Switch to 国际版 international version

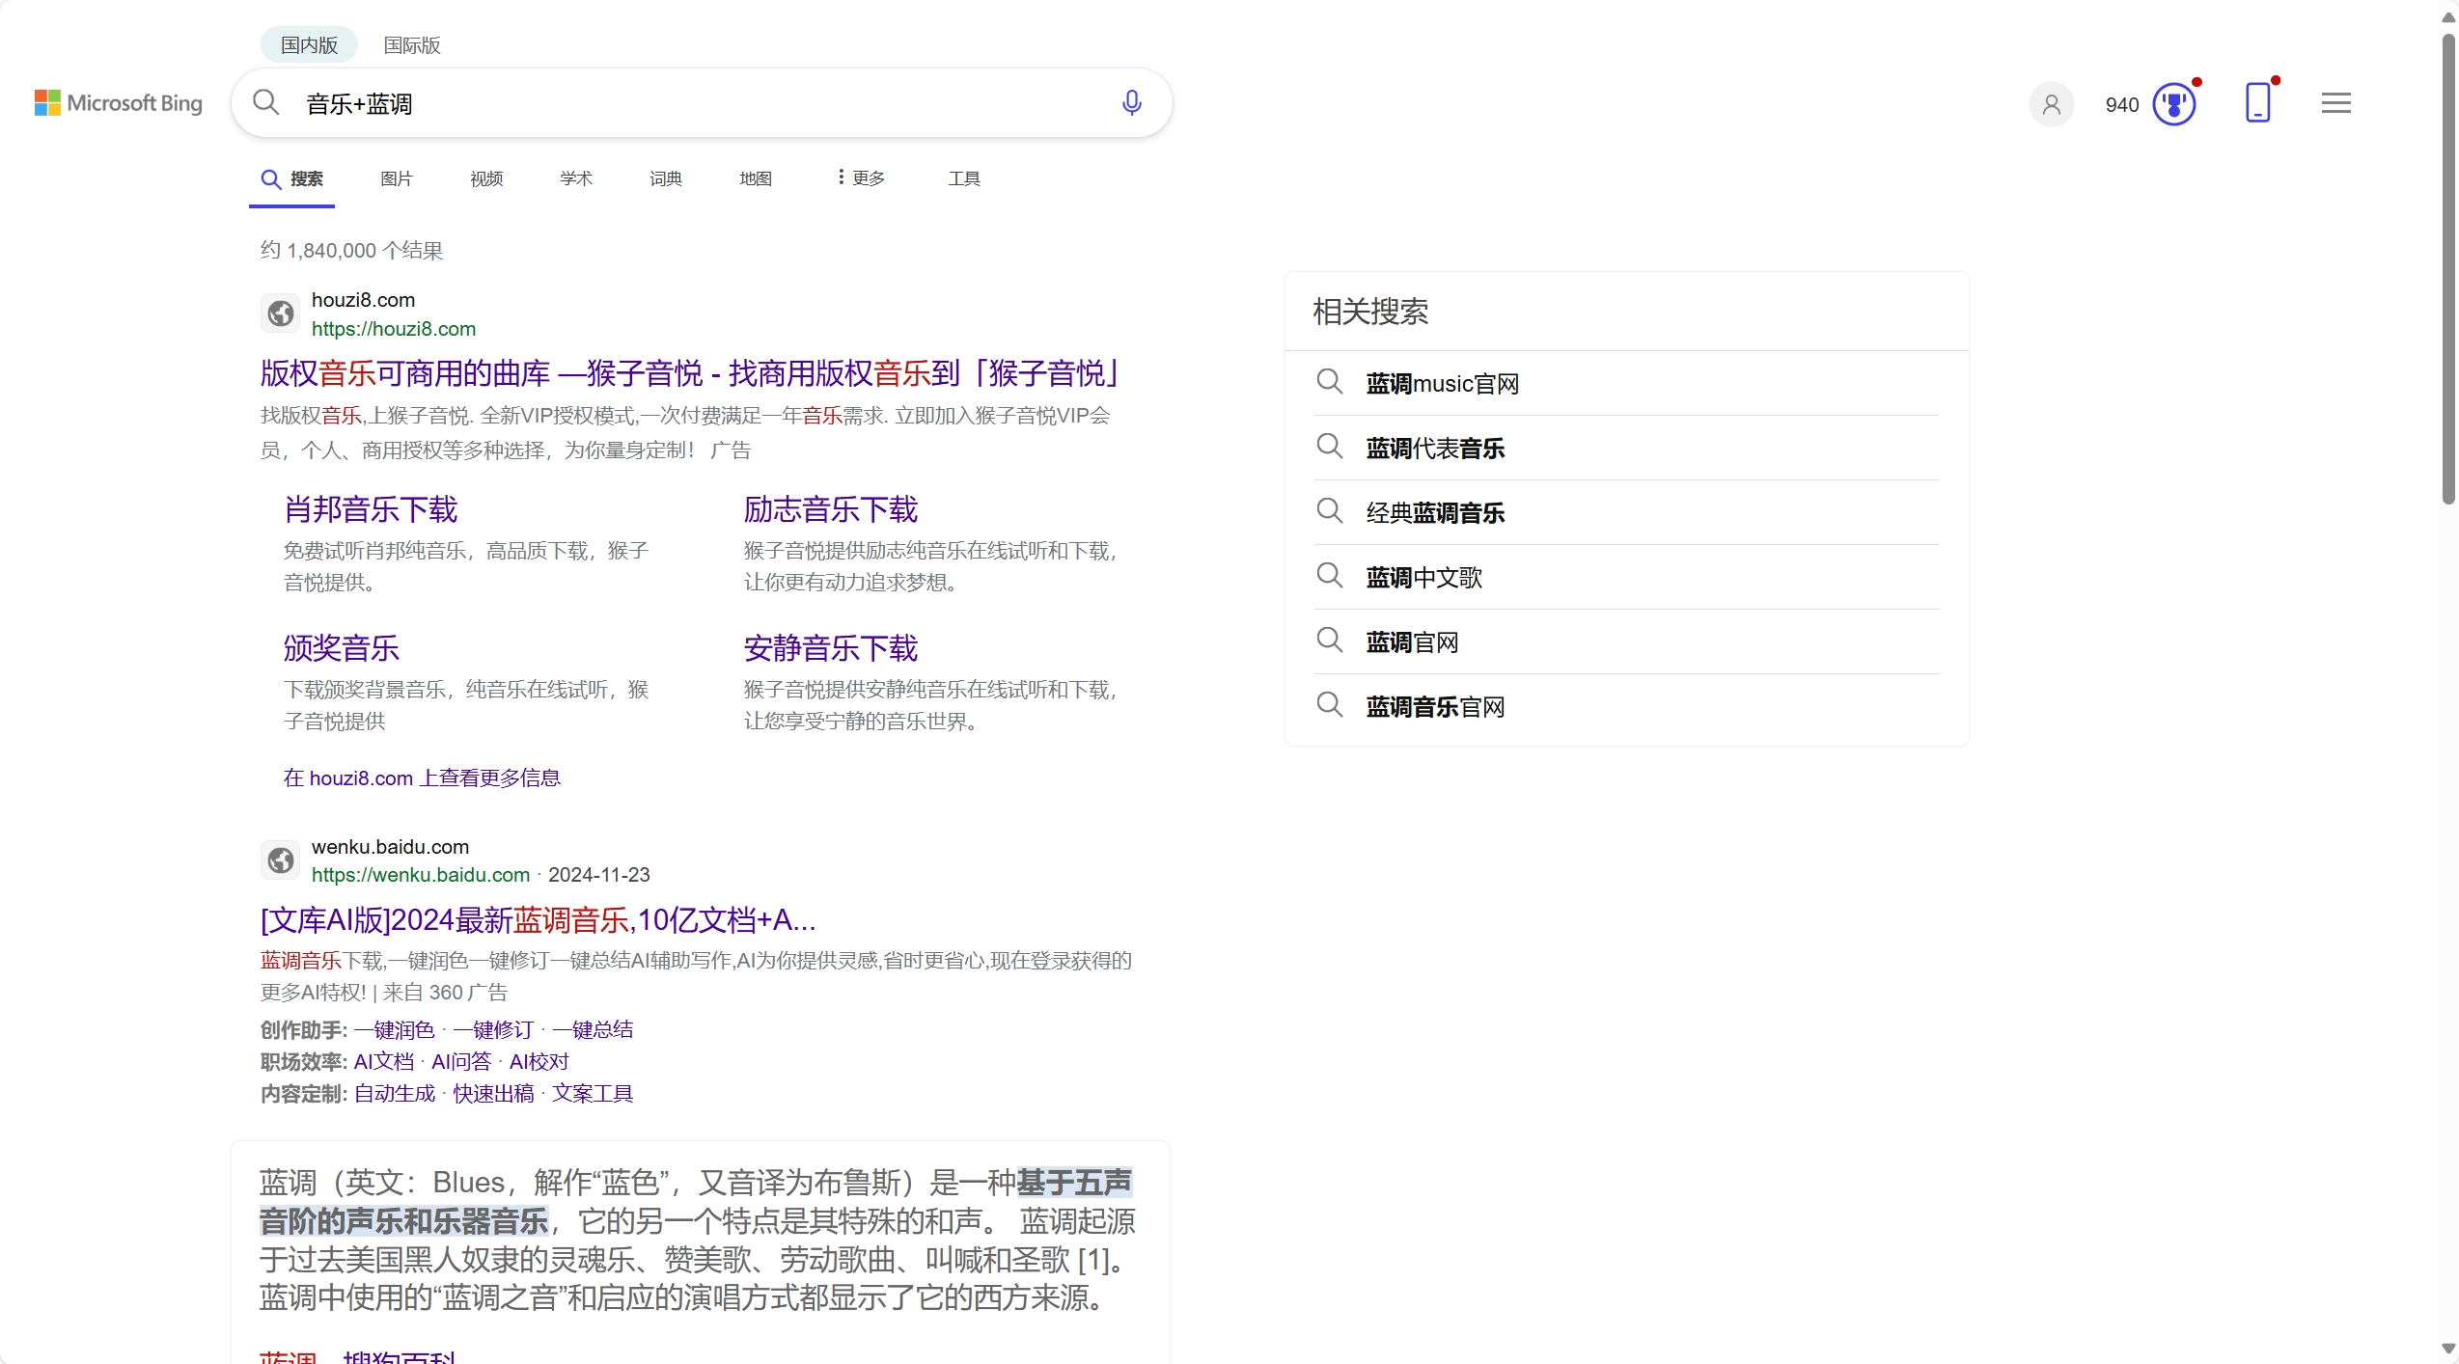pos(412,45)
